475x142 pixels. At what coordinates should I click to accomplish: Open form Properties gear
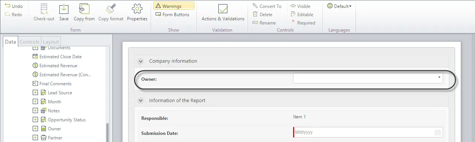tap(137, 12)
